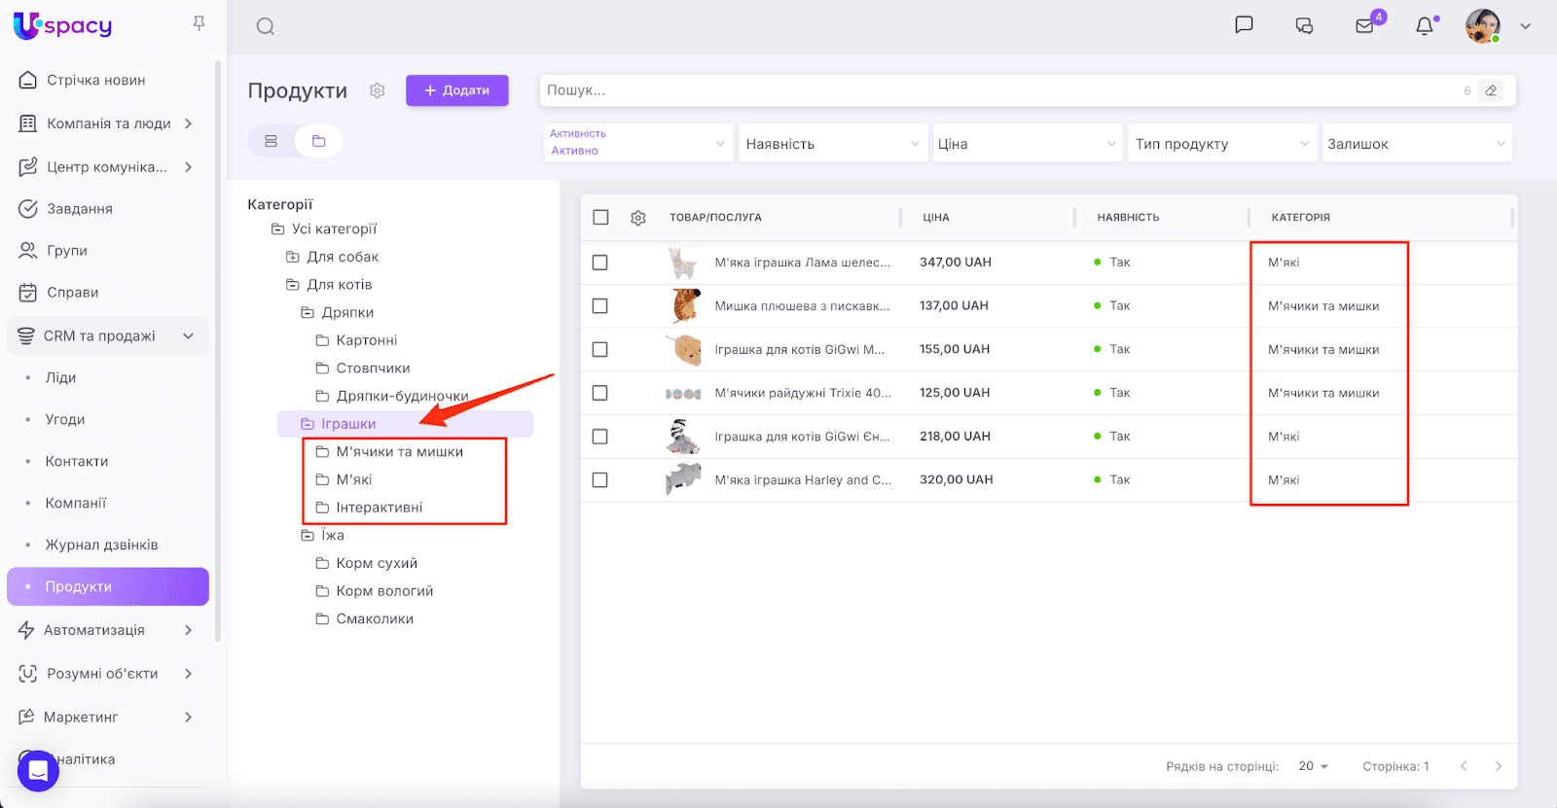The width and height of the screenshot is (1557, 808).
Task: Open the mail envelope icon with badge
Action: 1365,26
